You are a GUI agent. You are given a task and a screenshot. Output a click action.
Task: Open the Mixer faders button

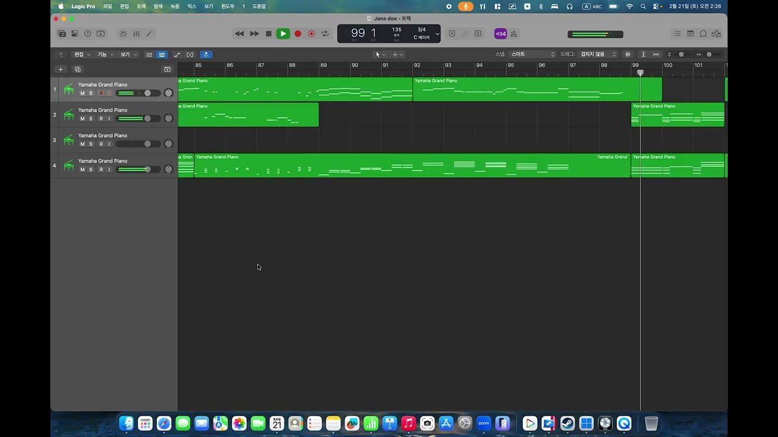coord(136,34)
